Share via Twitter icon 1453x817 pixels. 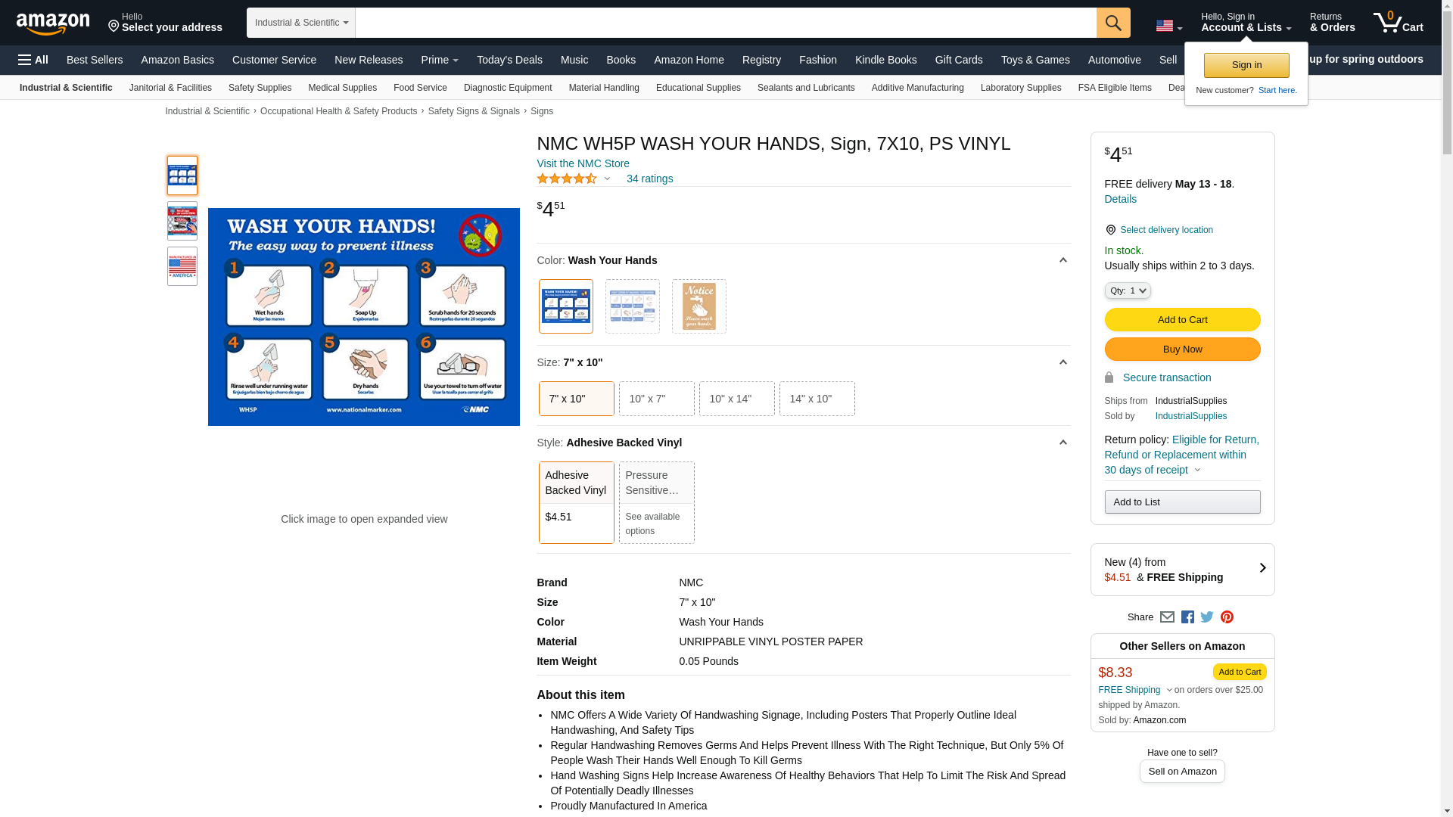[1207, 617]
